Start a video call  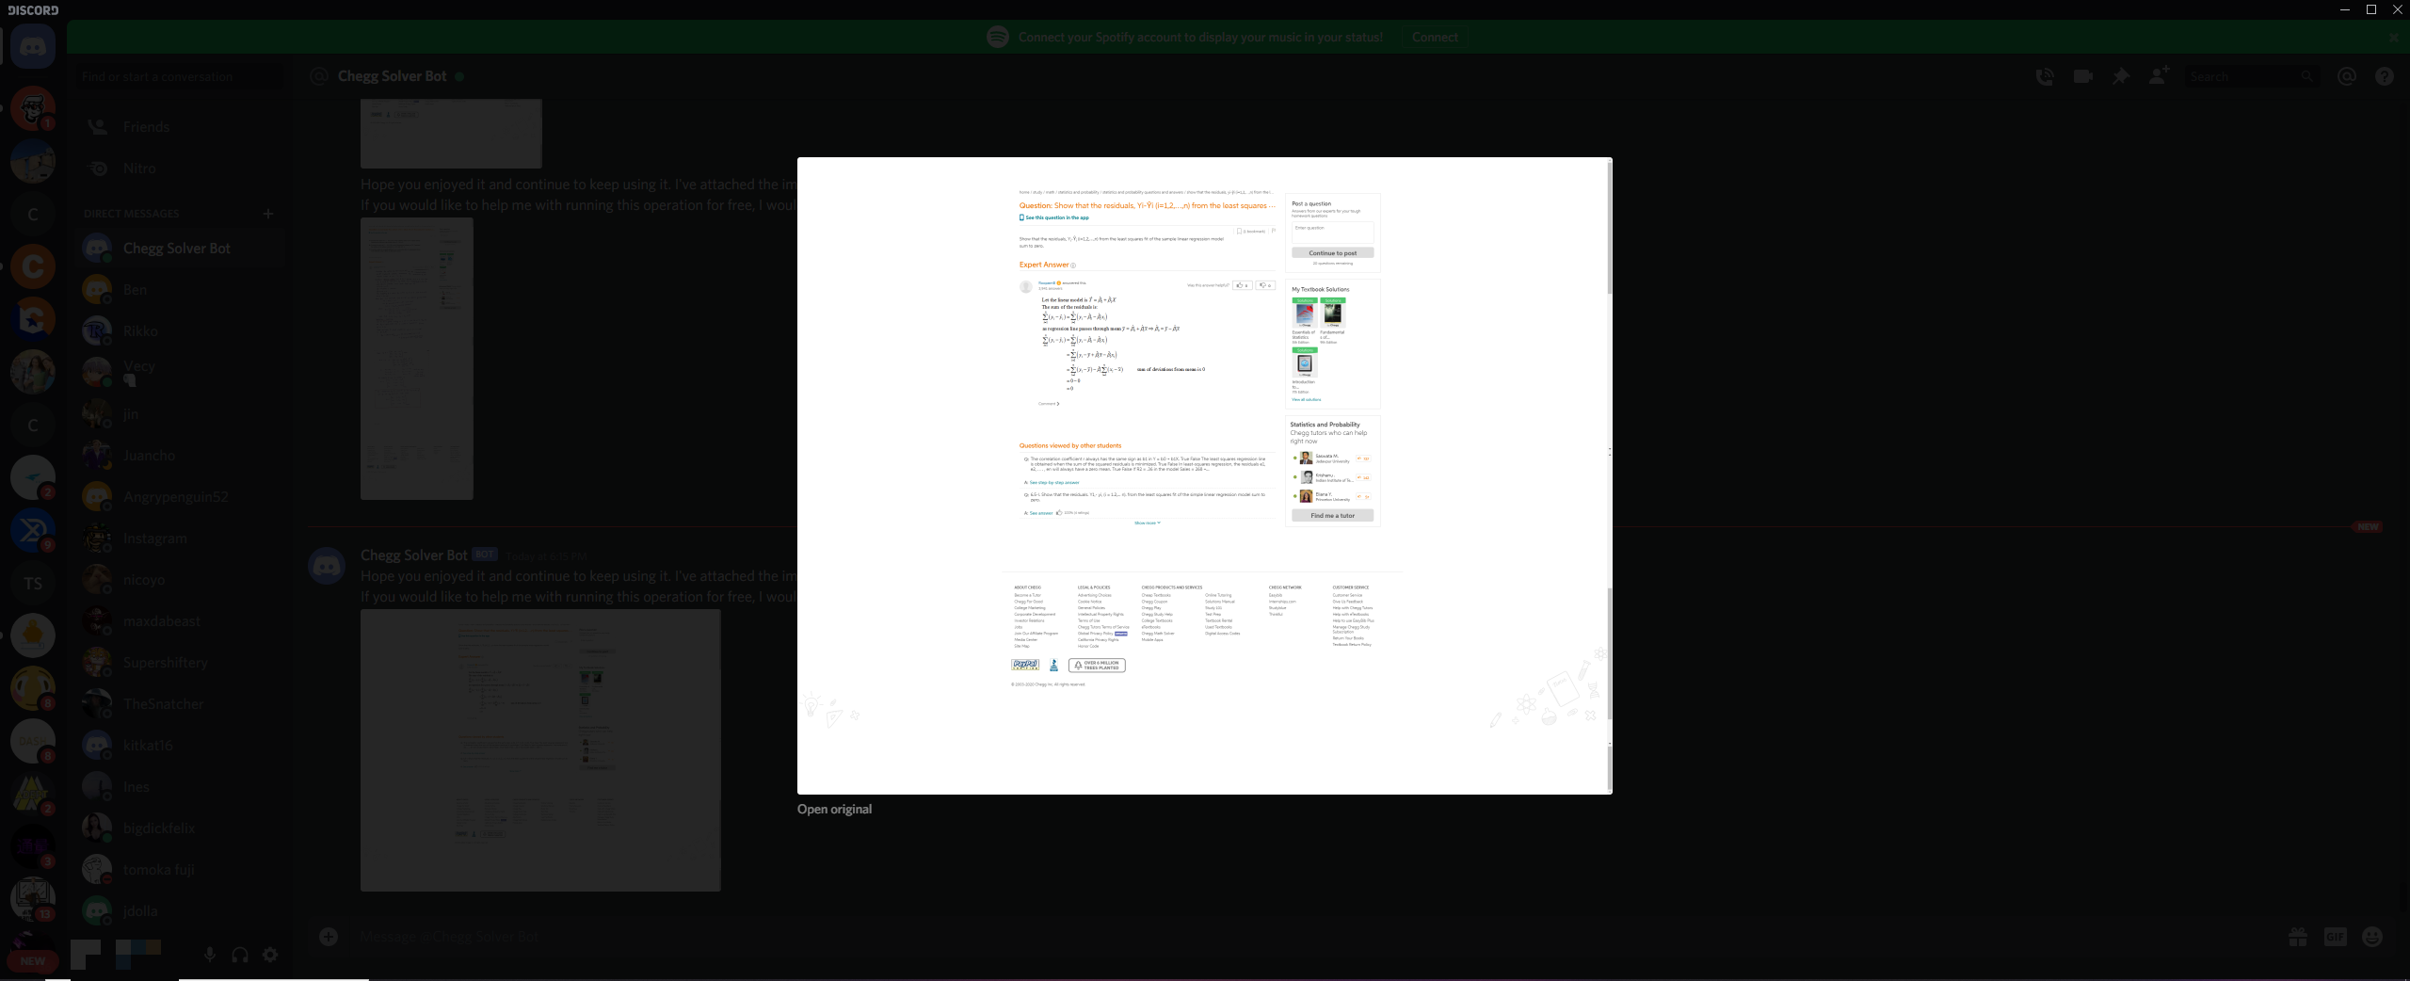pos(2082,76)
